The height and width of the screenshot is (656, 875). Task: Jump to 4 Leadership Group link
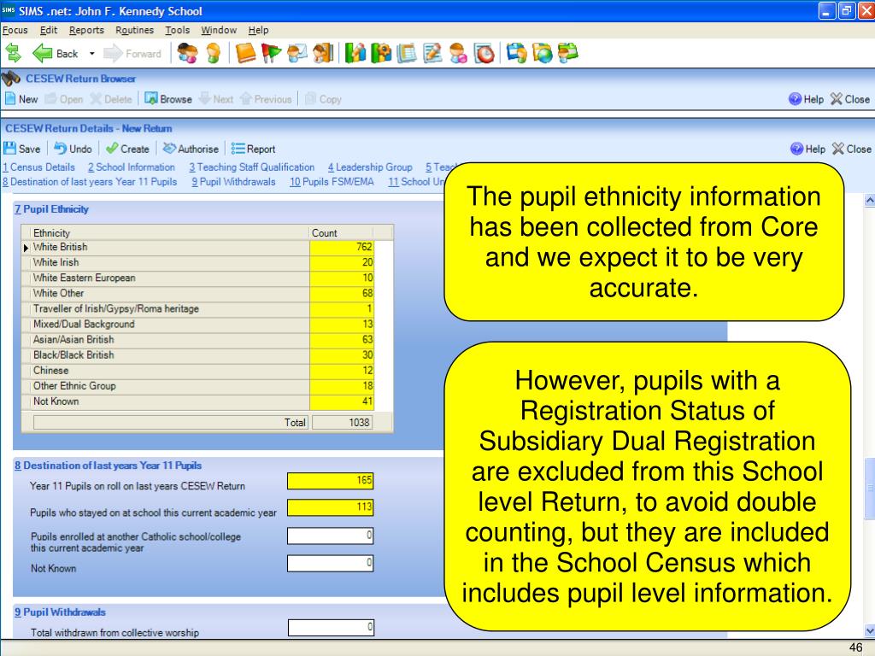370,167
